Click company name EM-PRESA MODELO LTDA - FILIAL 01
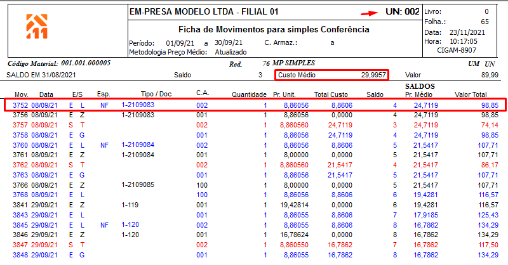This screenshot has height=265, width=508. [204, 11]
